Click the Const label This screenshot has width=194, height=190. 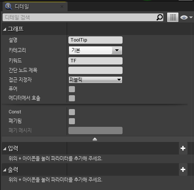click(15, 112)
